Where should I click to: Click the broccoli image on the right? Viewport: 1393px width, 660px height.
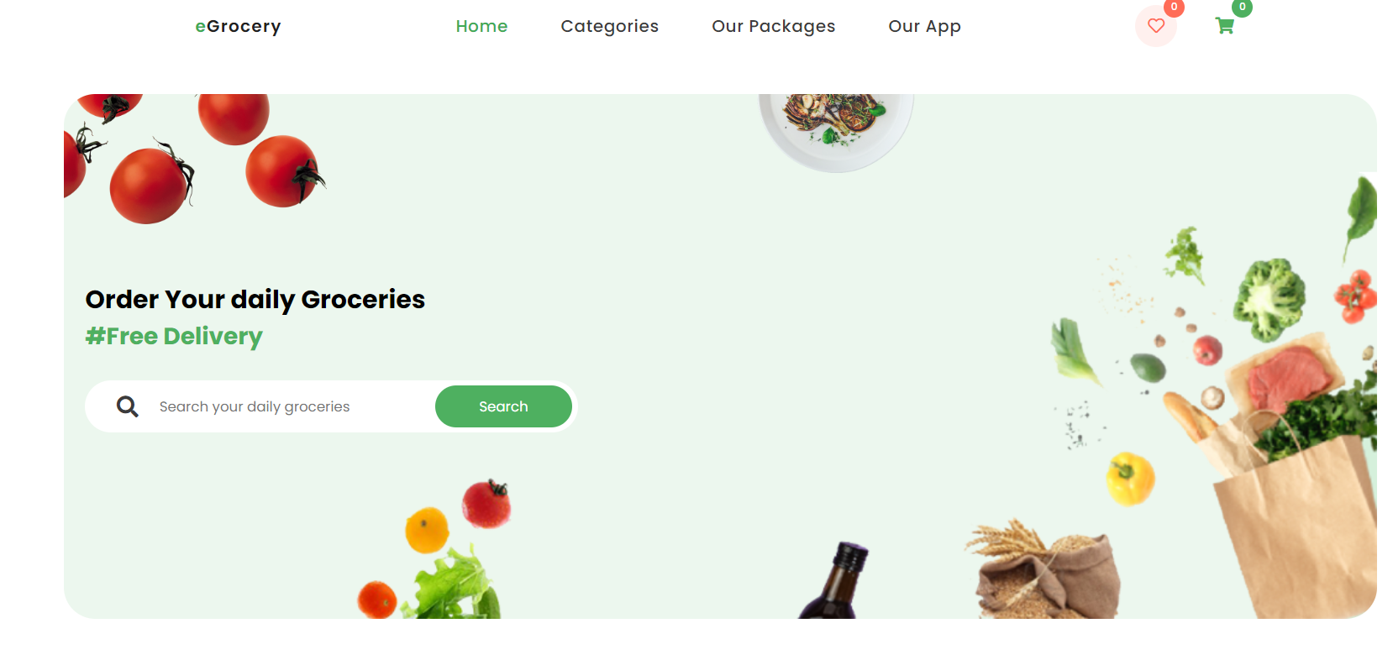point(1269,298)
